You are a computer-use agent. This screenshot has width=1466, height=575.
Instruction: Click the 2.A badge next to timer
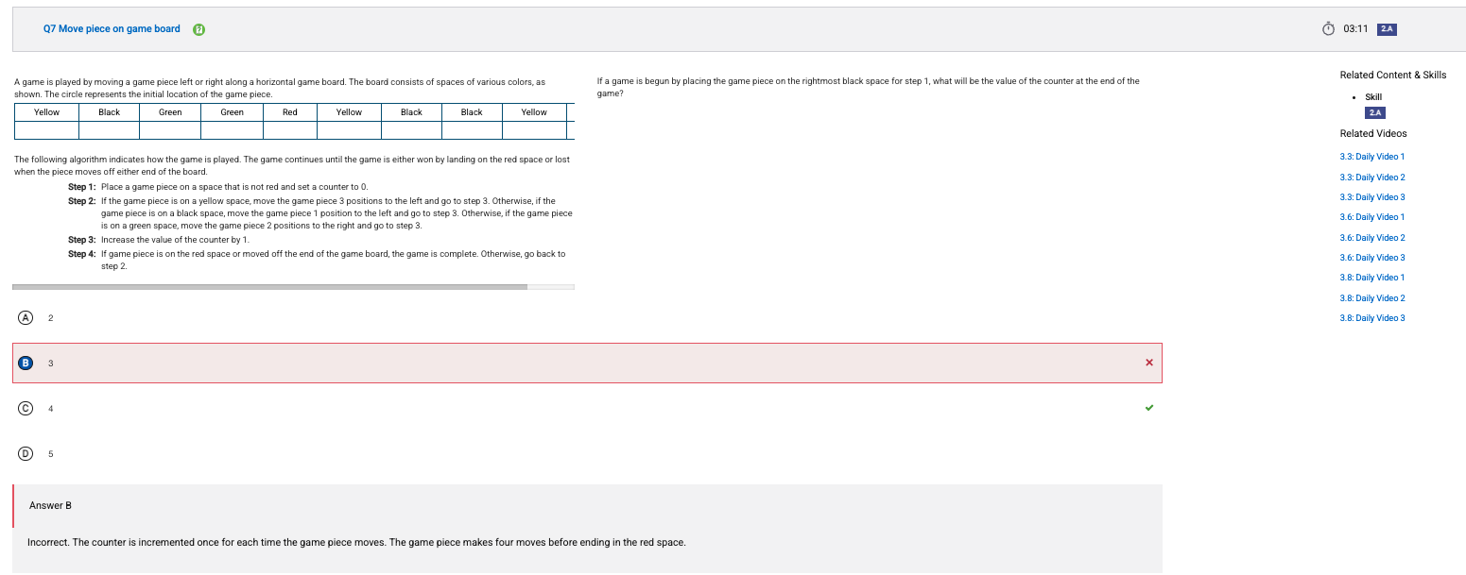coord(1387,29)
